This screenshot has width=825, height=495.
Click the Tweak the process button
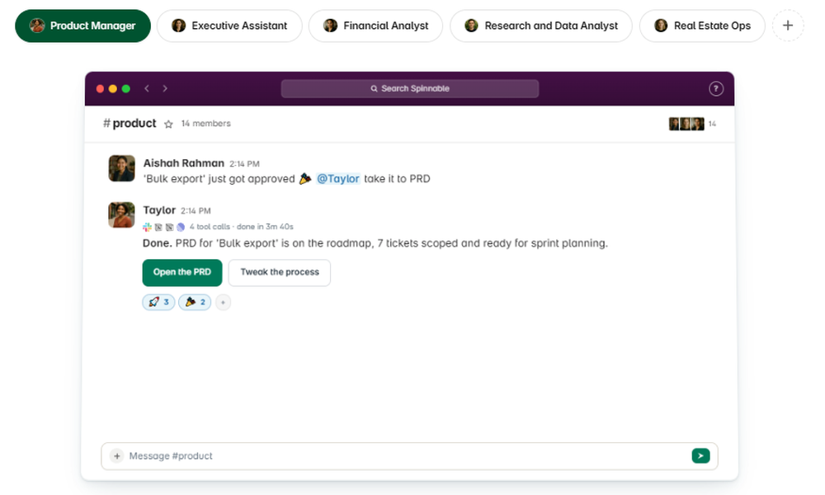[x=280, y=272]
